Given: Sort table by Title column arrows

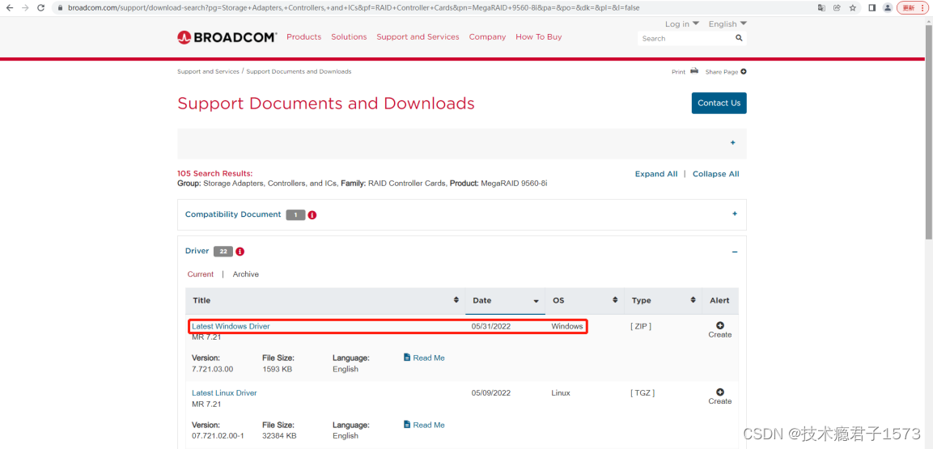Looking at the screenshot, I should [456, 299].
